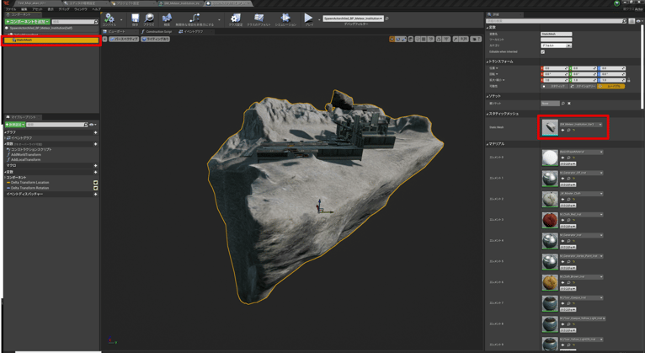Viewport: 645px width, 353px height.
Task: Open the debug filter dropdown in toolbar
Action: coord(353,19)
